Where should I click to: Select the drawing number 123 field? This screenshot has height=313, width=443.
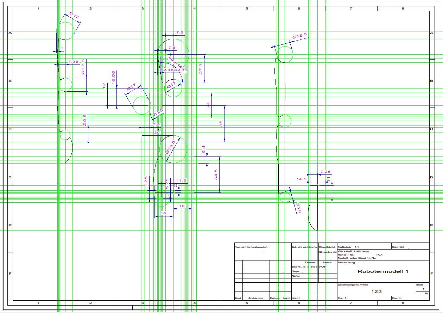pos(376,291)
